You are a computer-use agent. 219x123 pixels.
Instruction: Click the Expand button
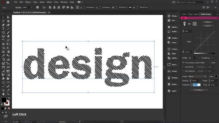pos(208,26)
